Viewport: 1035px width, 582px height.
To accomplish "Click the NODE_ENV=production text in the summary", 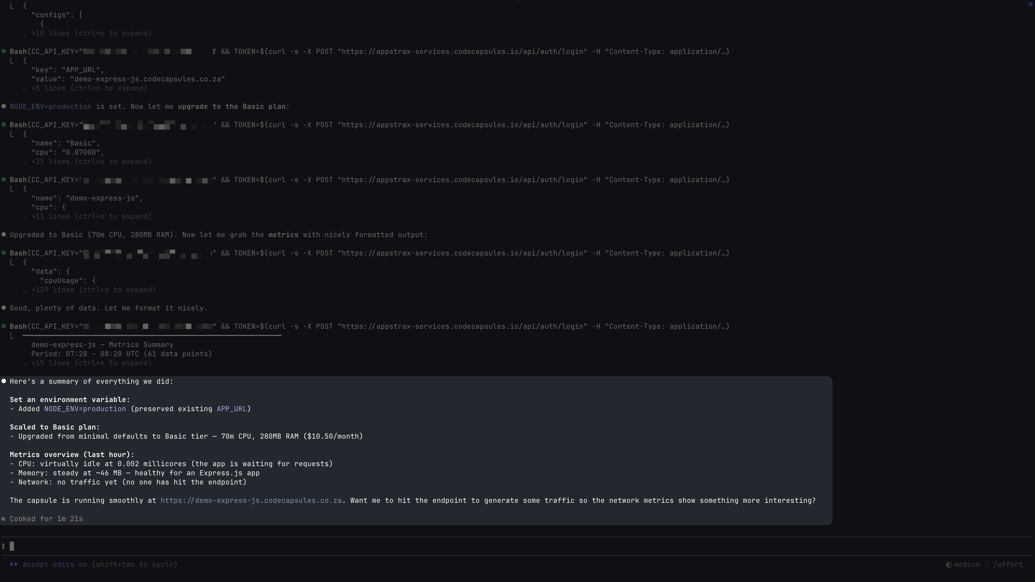I will click(x=85, y=409).
